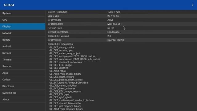This screenshot has width=197, height=111.
Task: Open the System Files section
Action: pyautogui.click(x=22, y=93)
